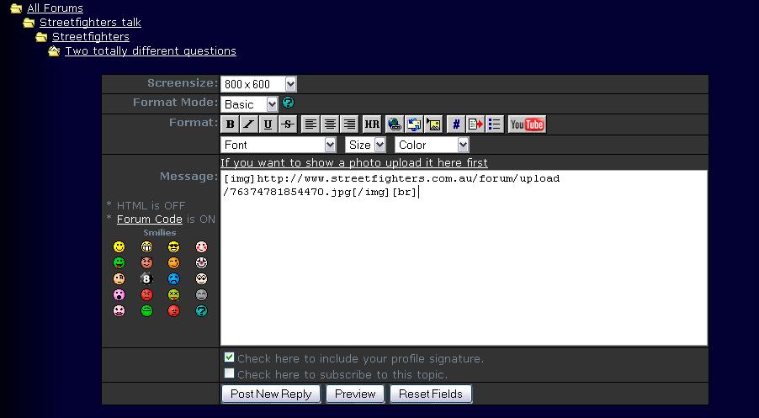Click inside the message text area
The image size is (759, 418).
(463, 269)
